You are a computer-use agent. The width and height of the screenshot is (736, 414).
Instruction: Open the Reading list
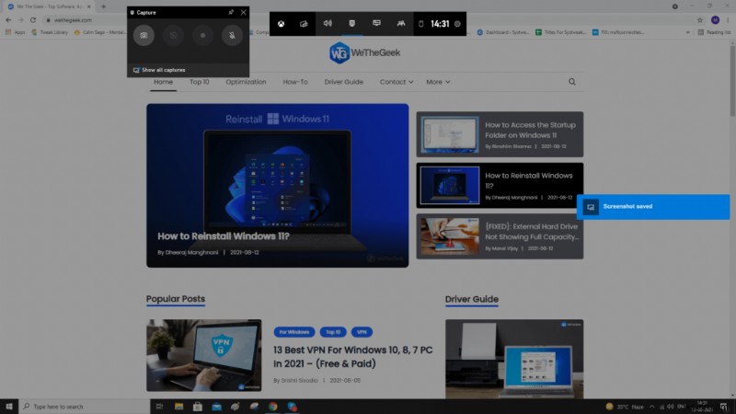tap(714, 32)
